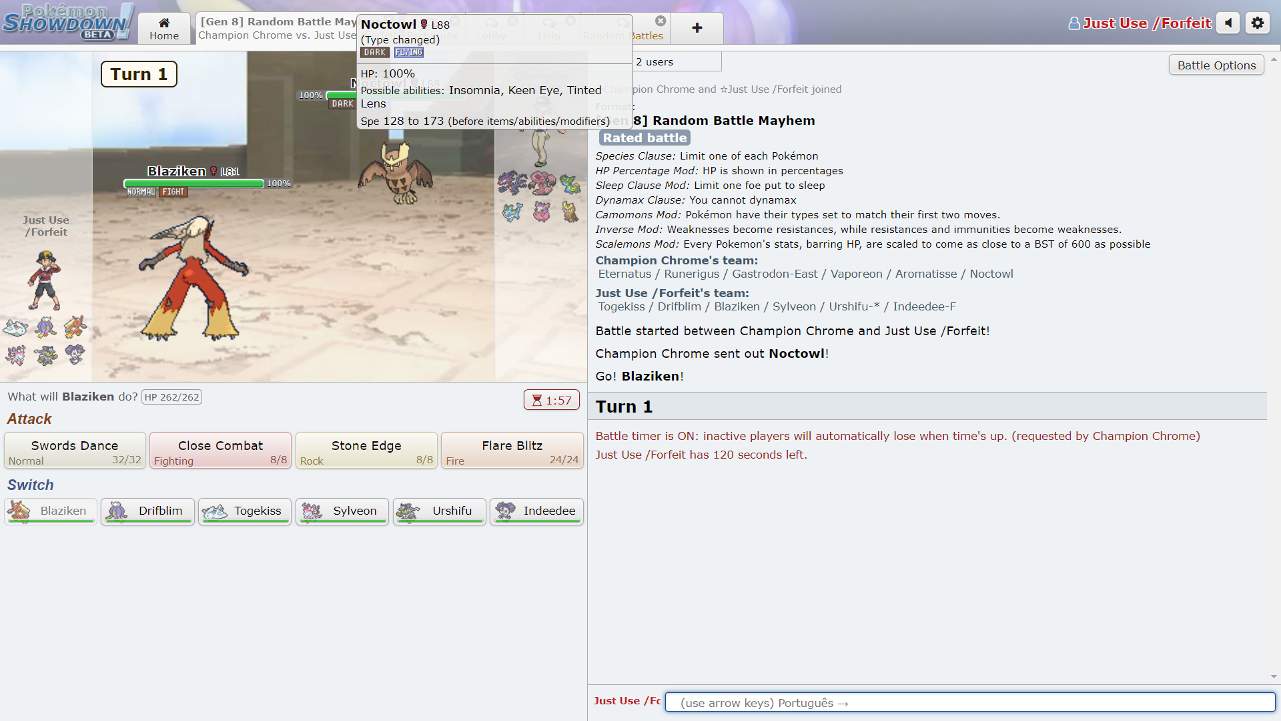Screen dimensions: 1281x721
Task: Click the Turn 1 badge on battlefield
Action: (139, 74)
